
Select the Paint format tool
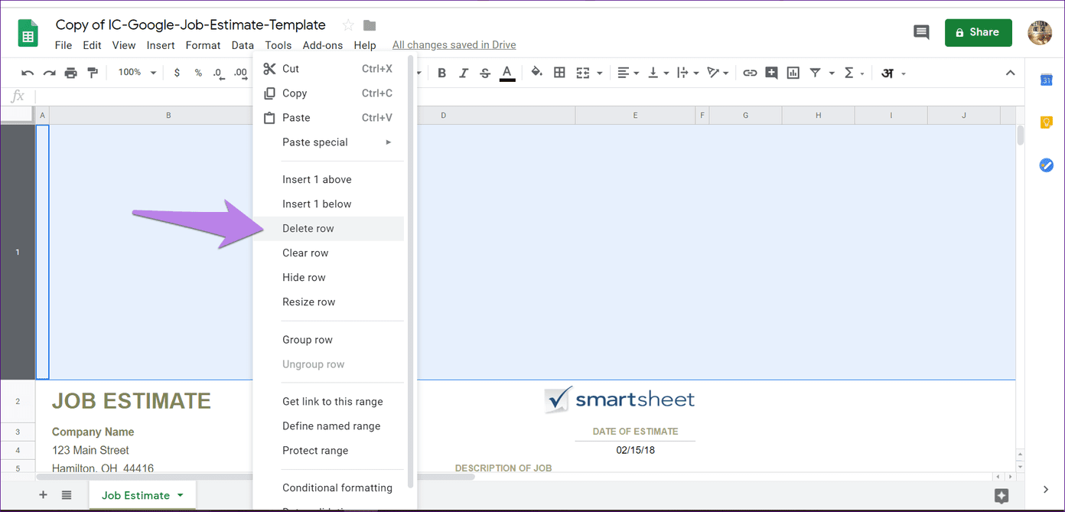click(x=93, y=73)
